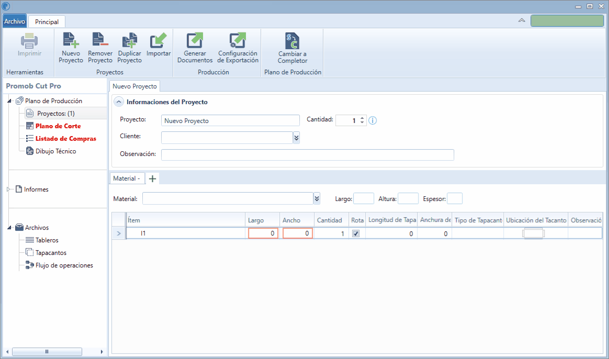Viewport: 609px width, 359px height.
Task: Open the Importar tool
Action: [159, 44]
